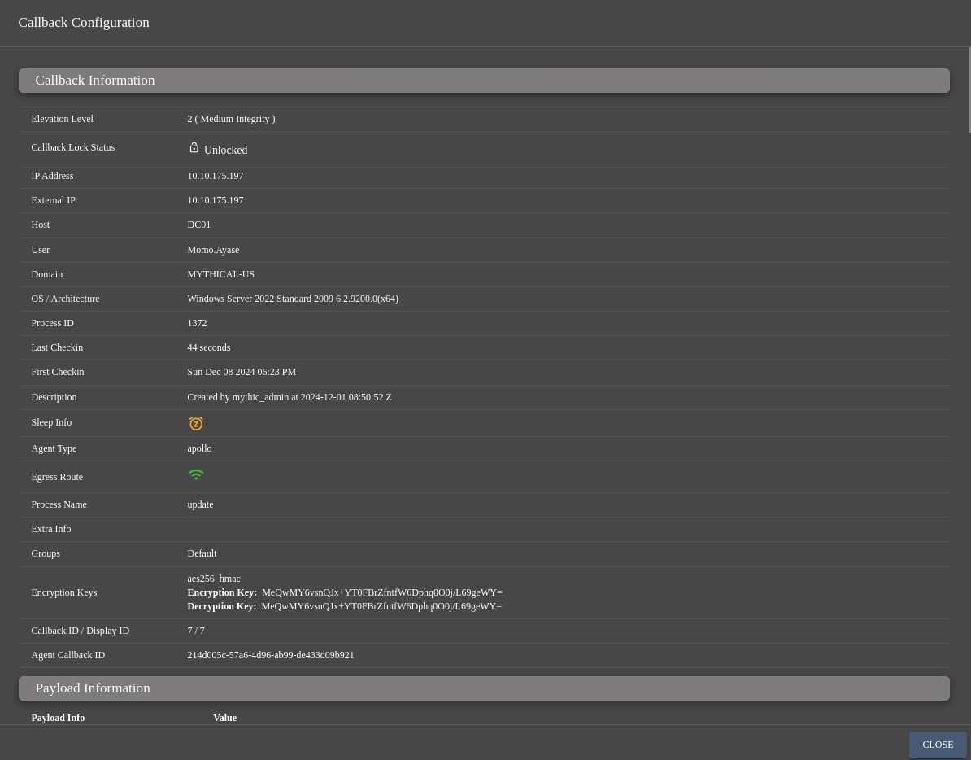Click the Extra Info label
The width and height of the screenshot is (971, 760).
[50, 529]
